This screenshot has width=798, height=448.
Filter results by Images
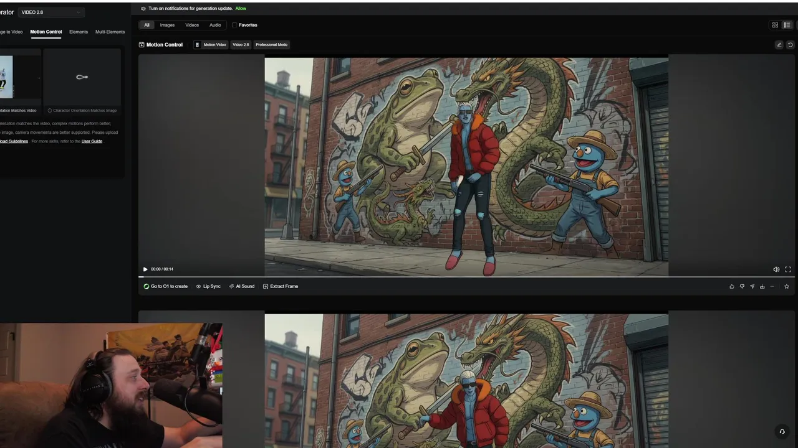(x=167, y=25)
